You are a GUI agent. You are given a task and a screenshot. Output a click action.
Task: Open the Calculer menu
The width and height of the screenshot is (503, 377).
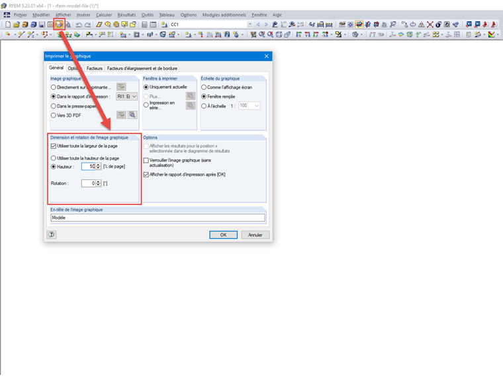[x=104, y=15]
